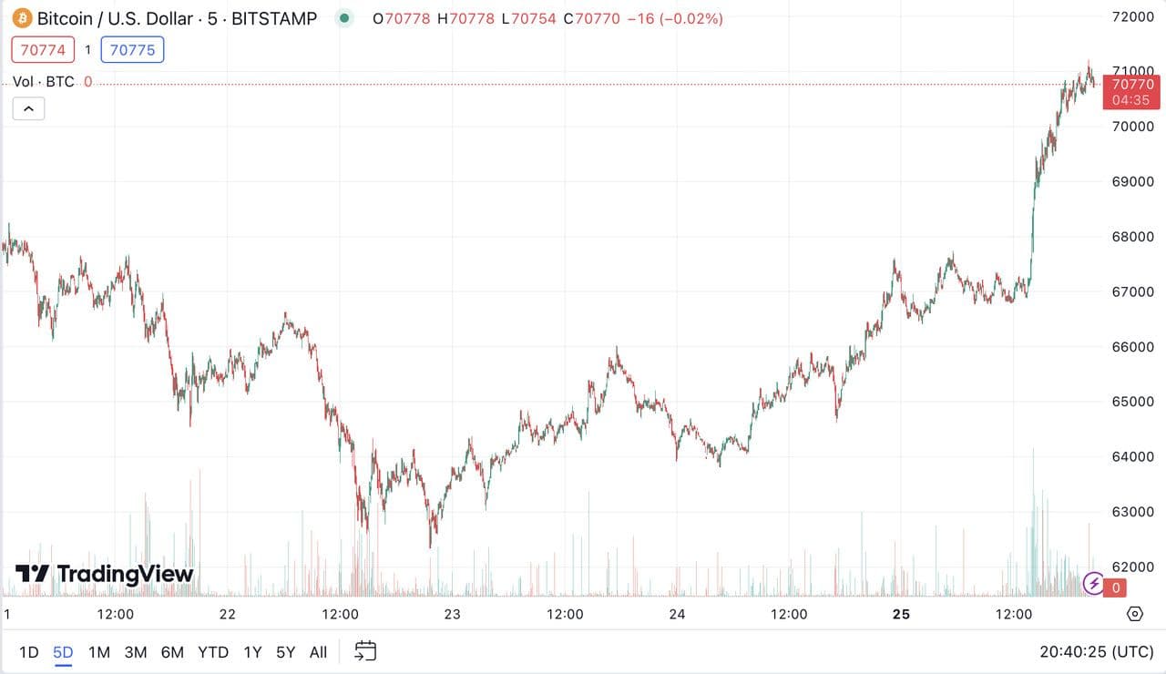The height and width of the screenshot is (674, 1166).
Task: Select the 1Y time range
Action: (x=252, y=652)
